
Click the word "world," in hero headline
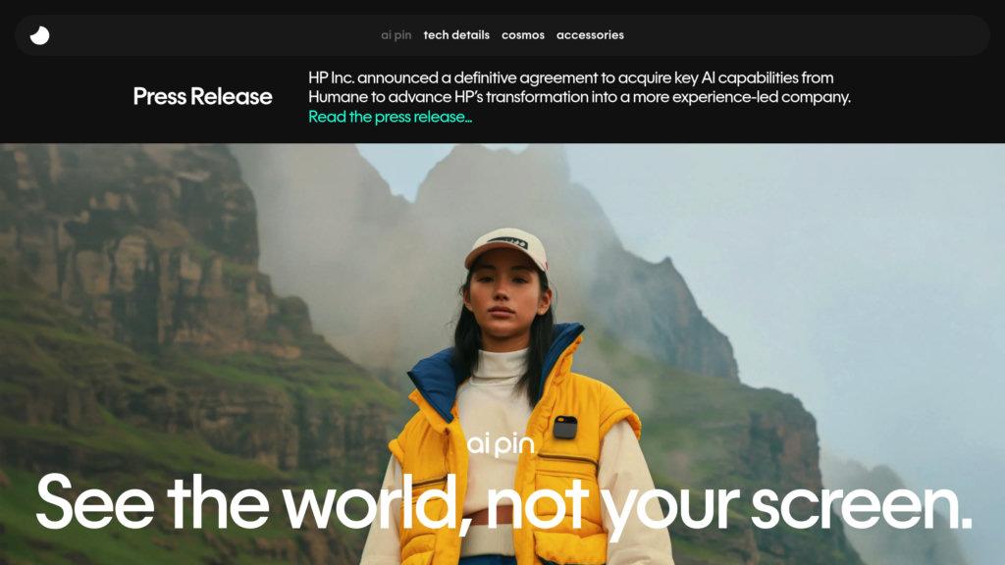(377, 505)
